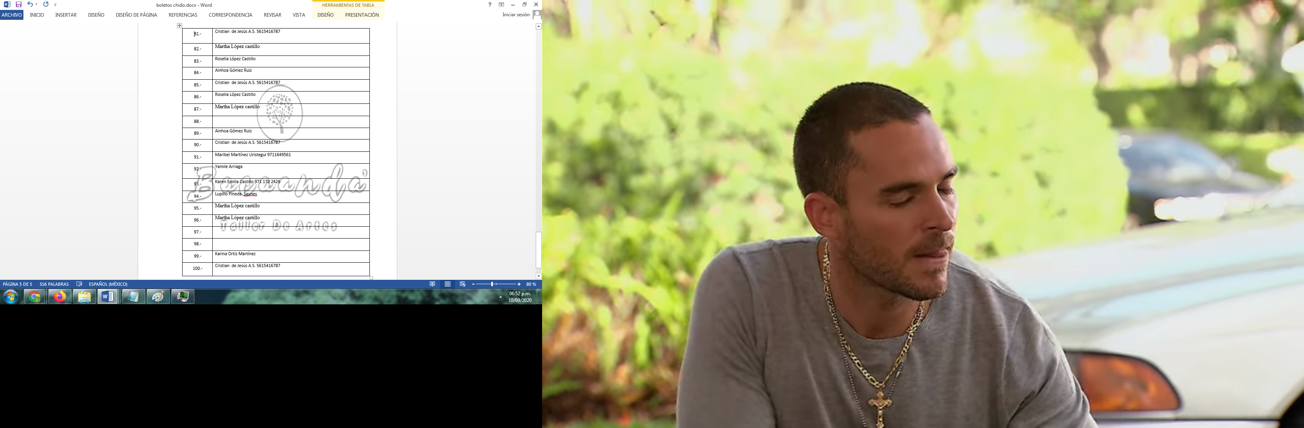1304x428 pixels.
Task: Switch to Web Layout view icon
Action: 462,284
